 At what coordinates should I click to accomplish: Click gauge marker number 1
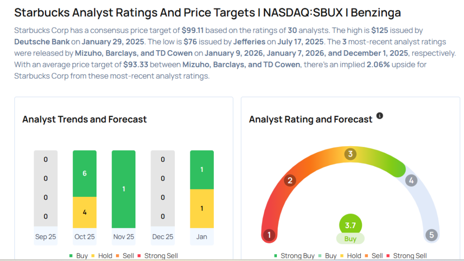pos(270,235)
